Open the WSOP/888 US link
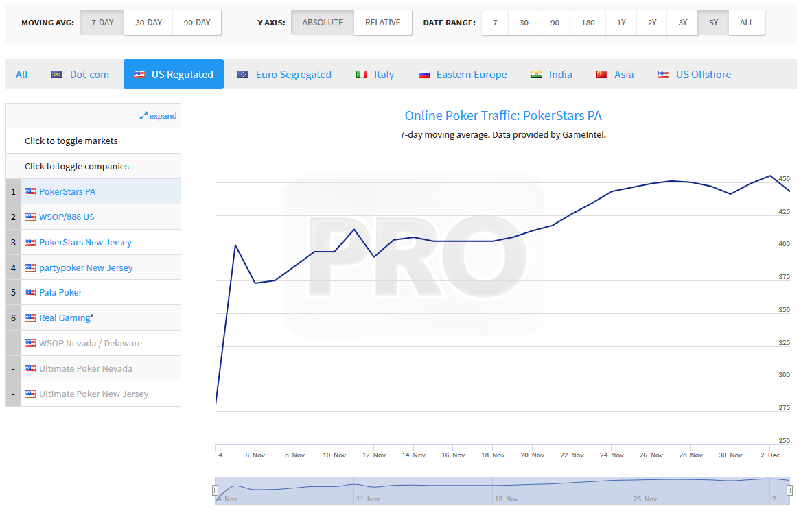801x515 pixels. (67, 217)
